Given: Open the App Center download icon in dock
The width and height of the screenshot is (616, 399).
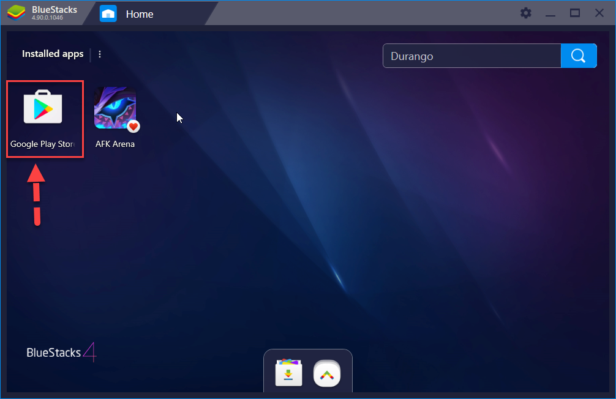Looking at the screenshot, I should (x=289, y=373).
